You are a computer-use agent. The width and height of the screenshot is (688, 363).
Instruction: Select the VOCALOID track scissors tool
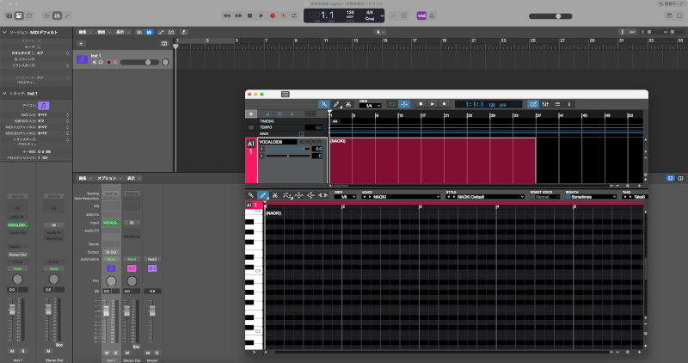(x=348, y=104)
